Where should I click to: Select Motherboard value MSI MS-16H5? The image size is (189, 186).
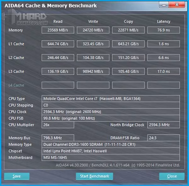111,157
